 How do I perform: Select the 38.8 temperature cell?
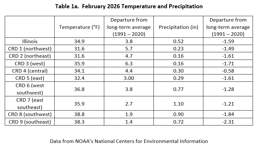click(x=79, y=114)
